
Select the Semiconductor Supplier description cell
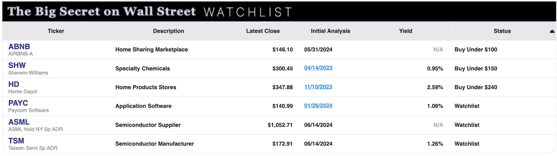point(148,125)
